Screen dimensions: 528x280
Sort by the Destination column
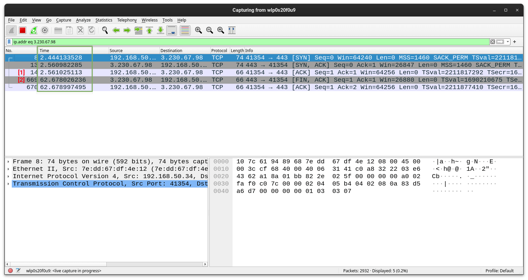pos(185,50)
